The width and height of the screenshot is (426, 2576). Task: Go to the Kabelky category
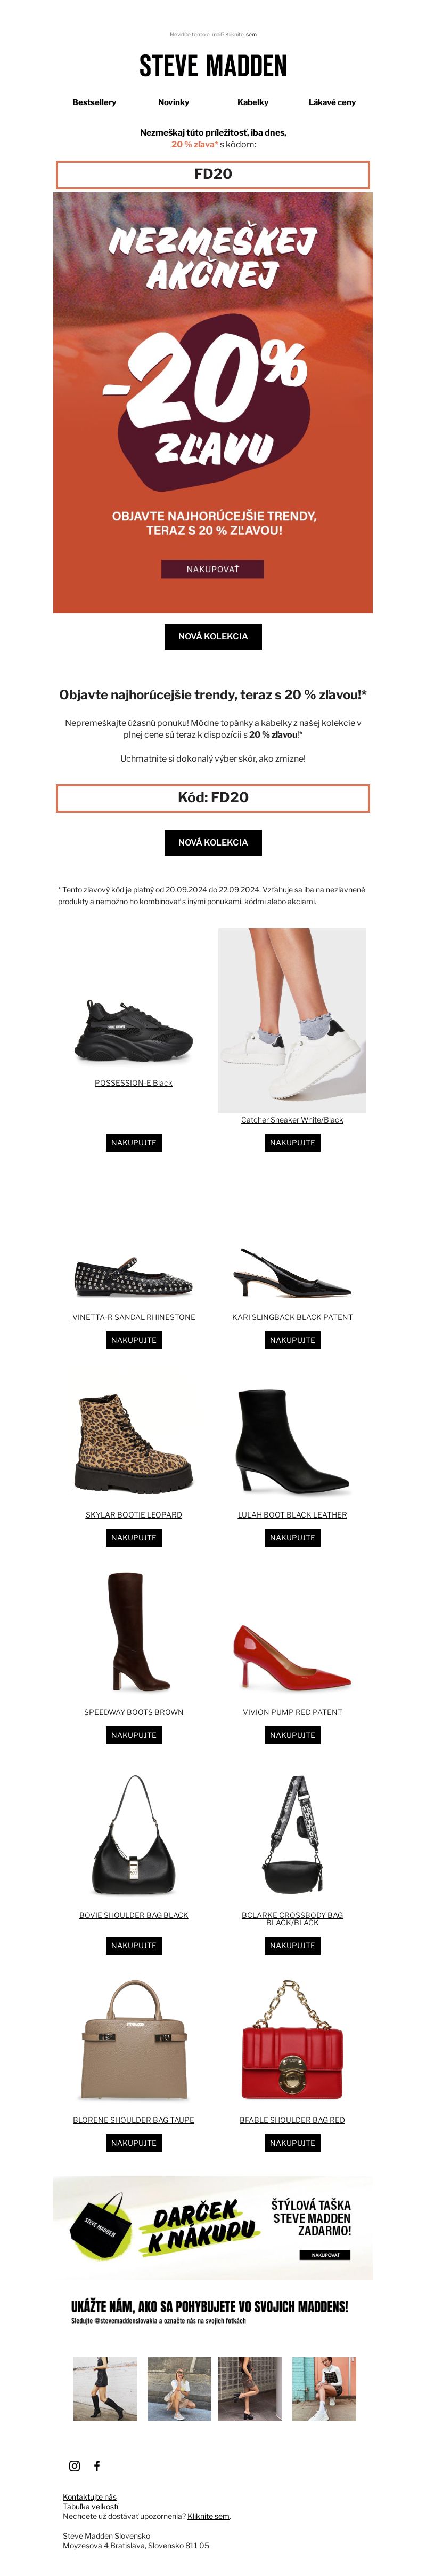coord(252,102)
